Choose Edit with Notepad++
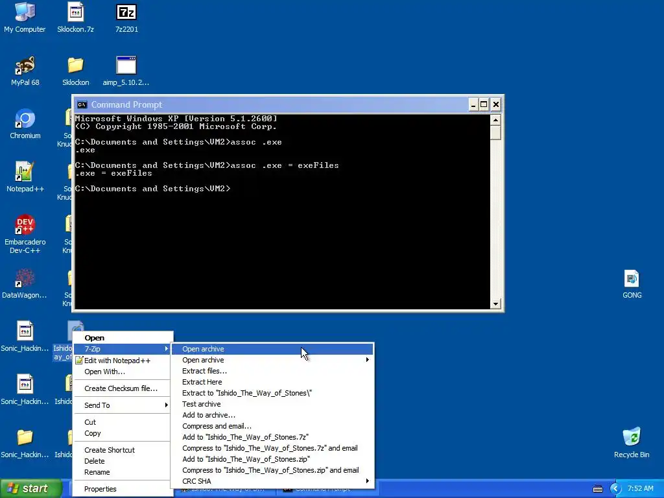Image resolution: width=664 pixels, height=498 pixels. (123, 361)
